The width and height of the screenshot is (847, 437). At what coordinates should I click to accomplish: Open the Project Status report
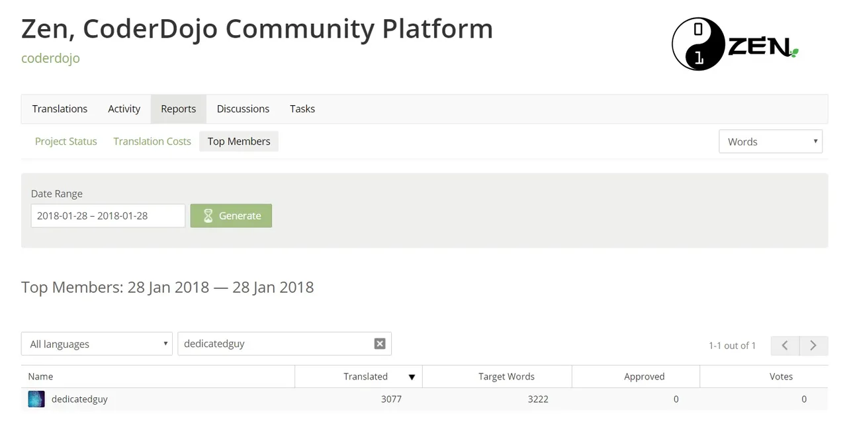(66, 141)
